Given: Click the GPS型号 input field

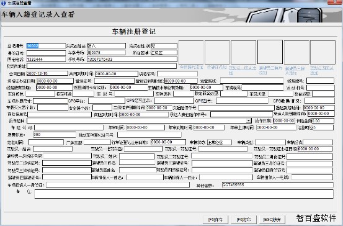Looking at the screenshot, I should point(242,101).
